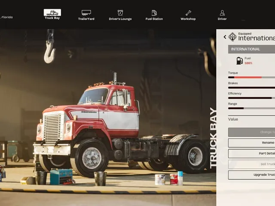Image resolution: width=275 pixels, height=206 pixels.
Task: Click the fuel pump icon beside Fuel 100%
Action: (x=239, y=61)
